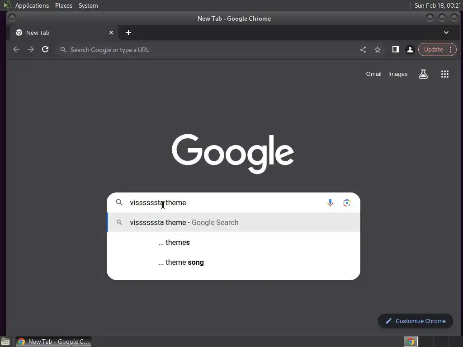463x347 pixels.
Task: Open the window menu button in title bar
Action: (x=12, y=18)
